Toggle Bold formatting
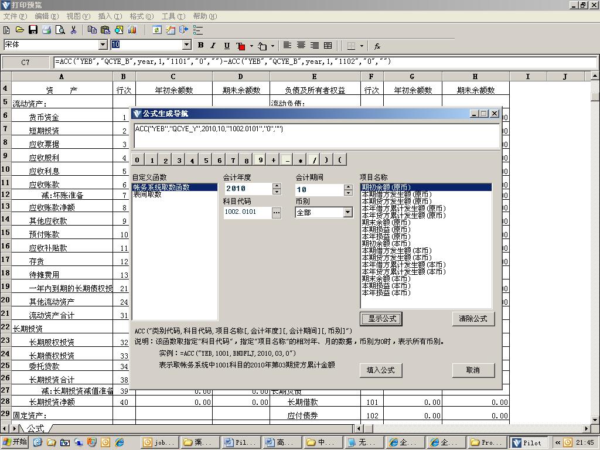600x450 pixels. click(200, 46)
